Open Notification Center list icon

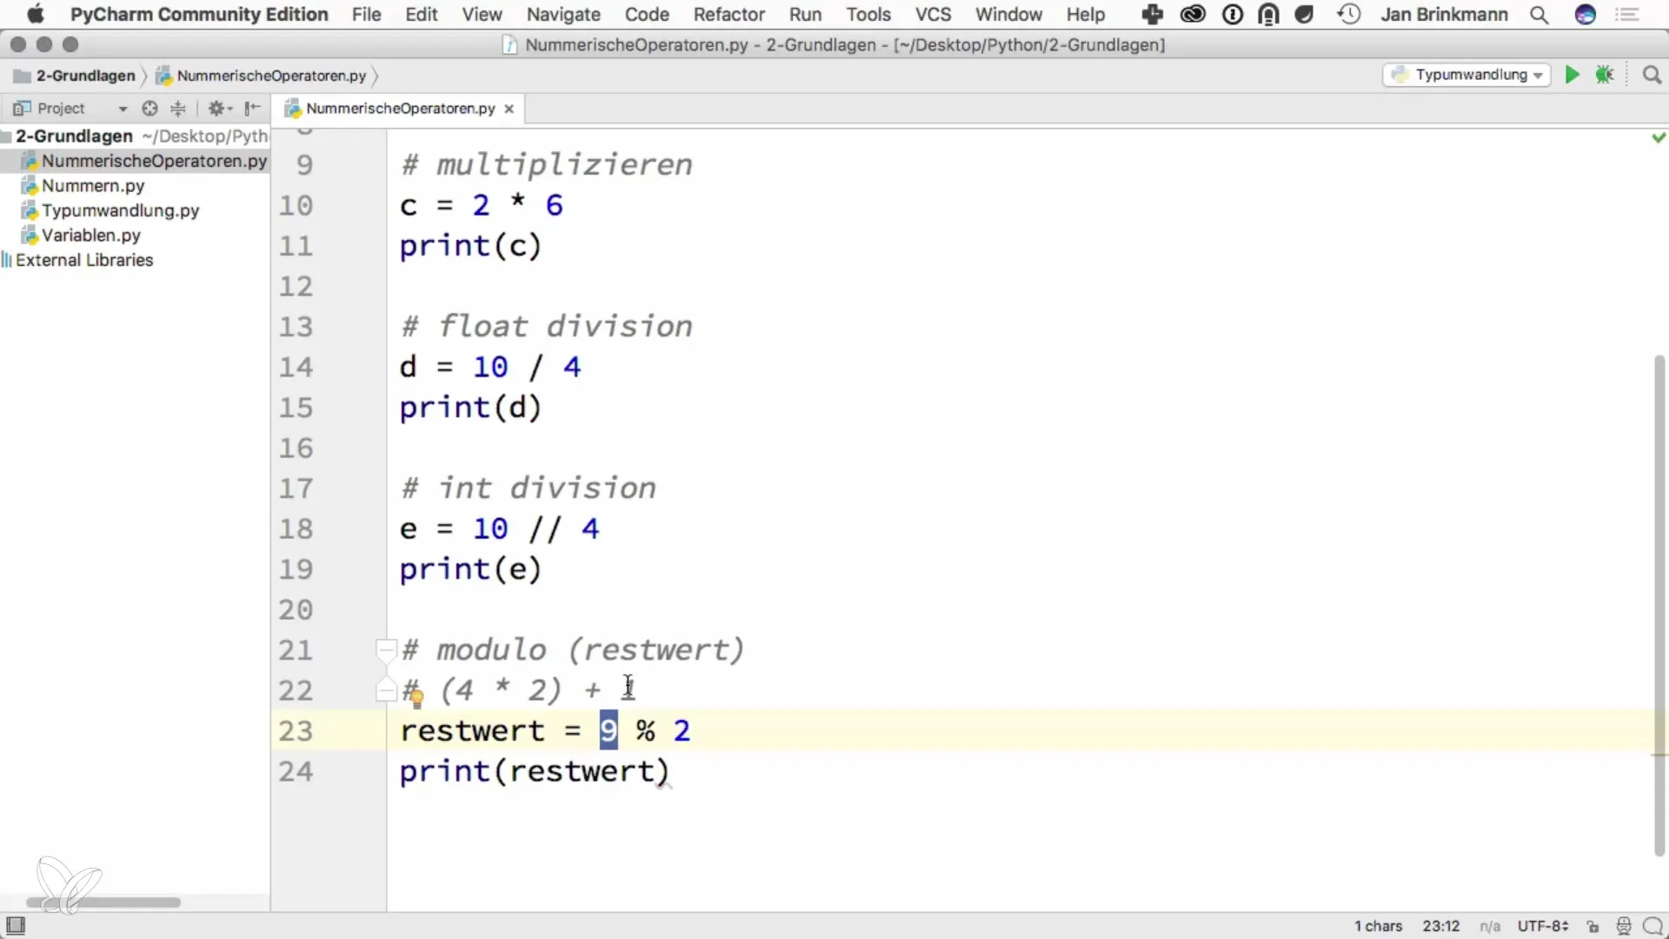[1626, 14]
